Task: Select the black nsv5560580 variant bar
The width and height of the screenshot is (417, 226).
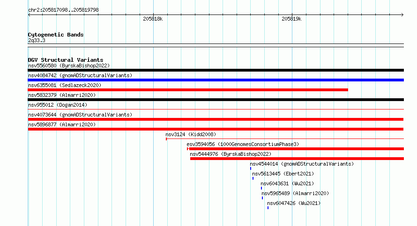Action: click(216, 70)
